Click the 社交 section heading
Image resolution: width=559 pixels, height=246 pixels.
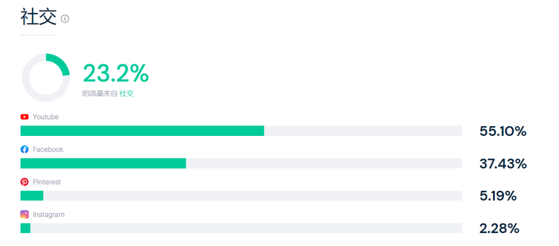point(38,17)
